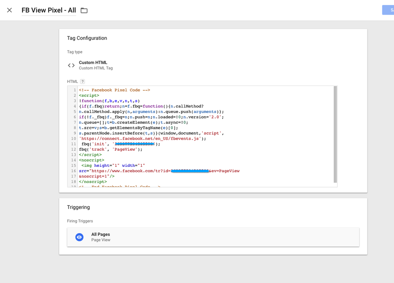Screen dimensions: 394x283
Task: Edit the tag name FB View Pixel - All
Action: (49, 10)
